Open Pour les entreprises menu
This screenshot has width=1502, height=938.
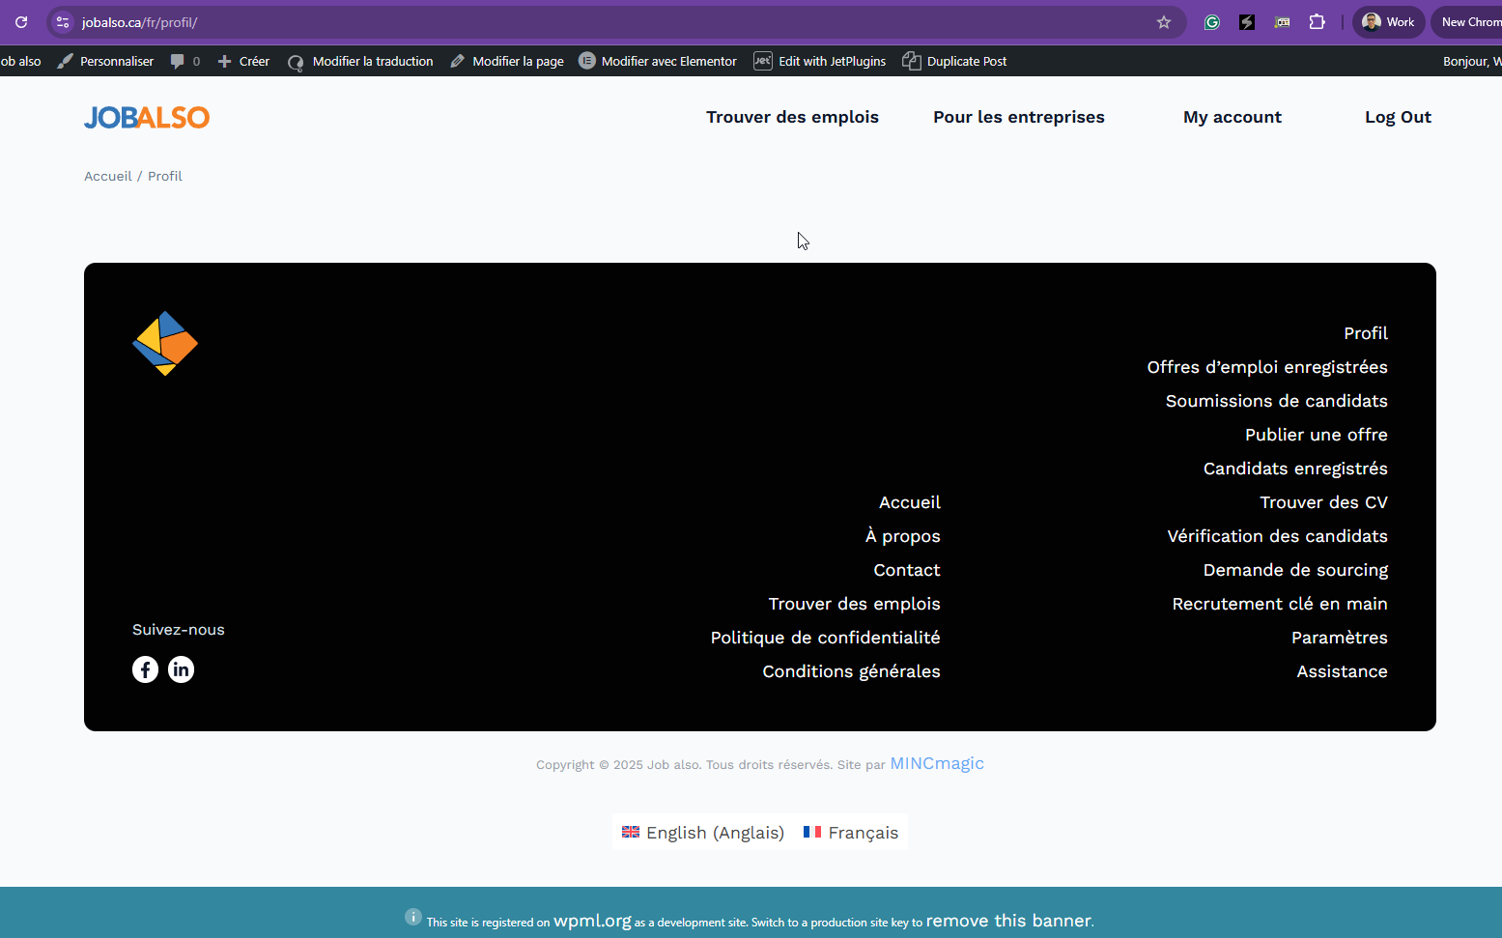pos(1019,117)
